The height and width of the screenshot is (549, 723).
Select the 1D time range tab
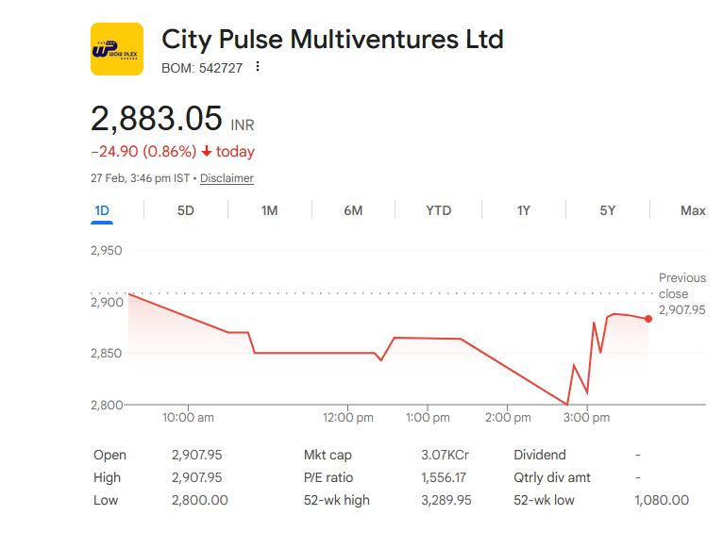tap(102, 210)
